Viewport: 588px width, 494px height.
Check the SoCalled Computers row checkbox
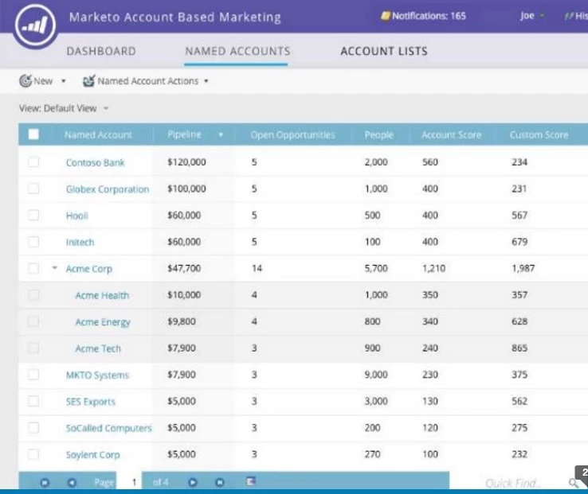click(x=33, y=427)
